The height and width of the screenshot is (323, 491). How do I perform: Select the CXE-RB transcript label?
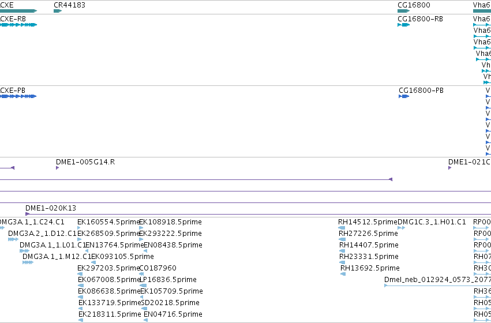point(13,19)
